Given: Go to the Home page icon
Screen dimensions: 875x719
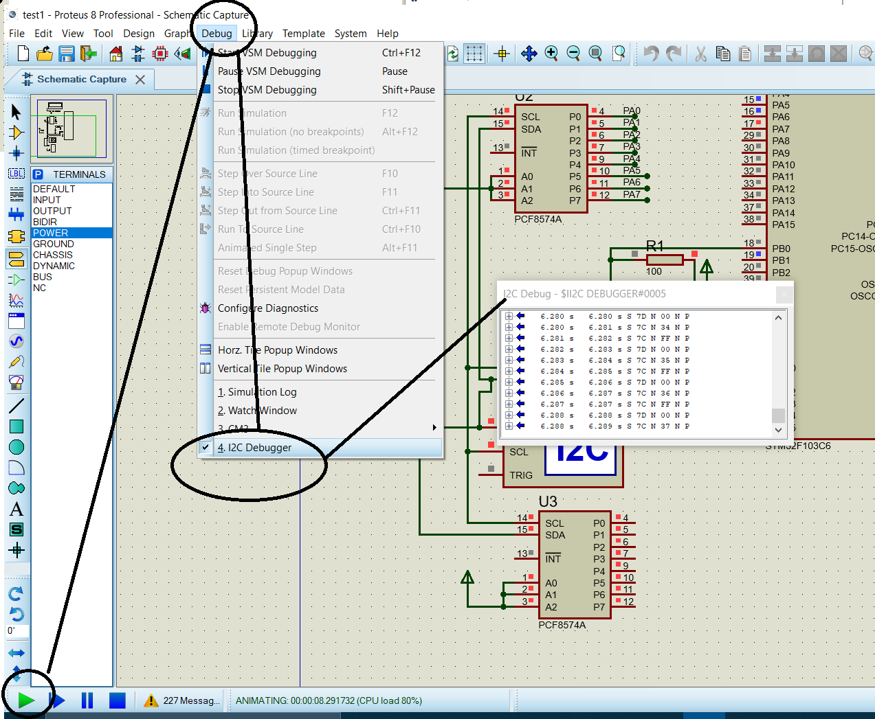Looking at the screenshot, I should tap(116, 54).
